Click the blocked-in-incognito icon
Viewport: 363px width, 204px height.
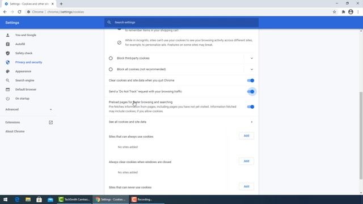coord(119,42)
